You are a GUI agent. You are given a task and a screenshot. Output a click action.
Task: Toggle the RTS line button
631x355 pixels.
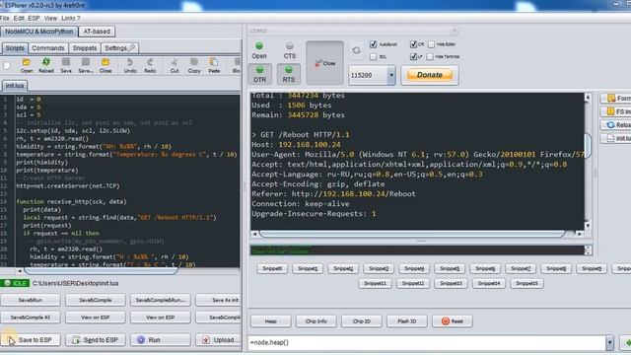coord(289,74)
